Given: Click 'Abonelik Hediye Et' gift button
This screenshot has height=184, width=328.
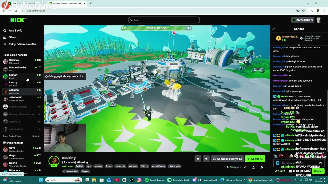Looking at the screenshot, I should 227,159.
